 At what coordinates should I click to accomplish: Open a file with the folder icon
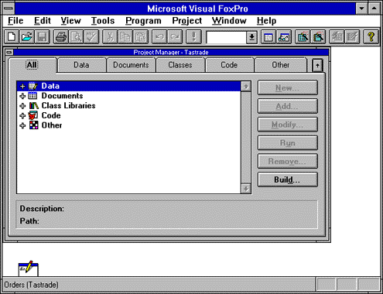click(27, 37)
